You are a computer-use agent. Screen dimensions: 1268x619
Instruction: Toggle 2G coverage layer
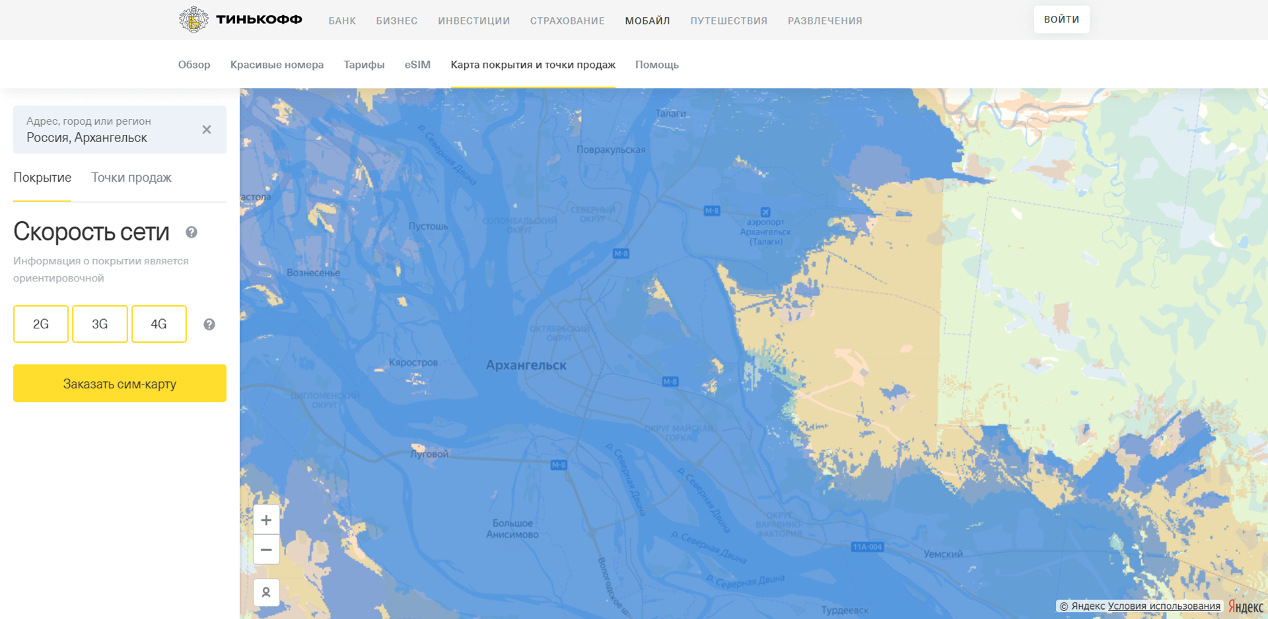(x=41, y=324)
